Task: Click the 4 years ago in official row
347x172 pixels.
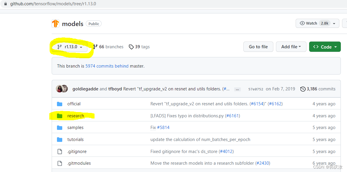Action: pyautogui.click(x=324, y=104)
